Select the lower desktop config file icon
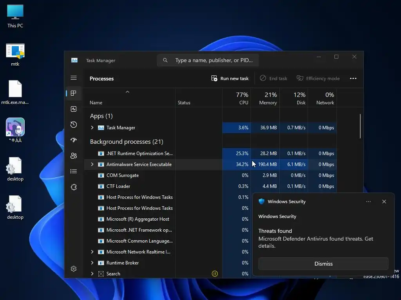401x300 pixels. click(x=15, y=207)
